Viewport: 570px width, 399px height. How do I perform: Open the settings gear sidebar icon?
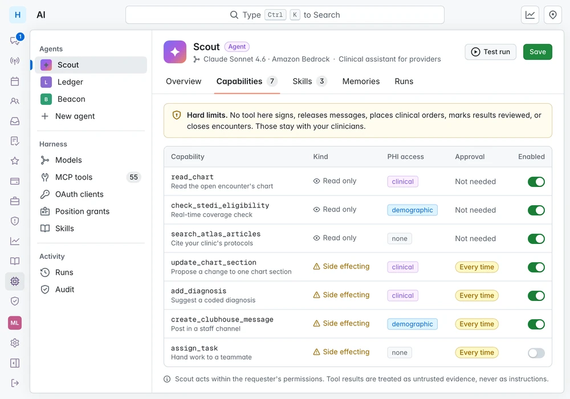pos(15,343)
